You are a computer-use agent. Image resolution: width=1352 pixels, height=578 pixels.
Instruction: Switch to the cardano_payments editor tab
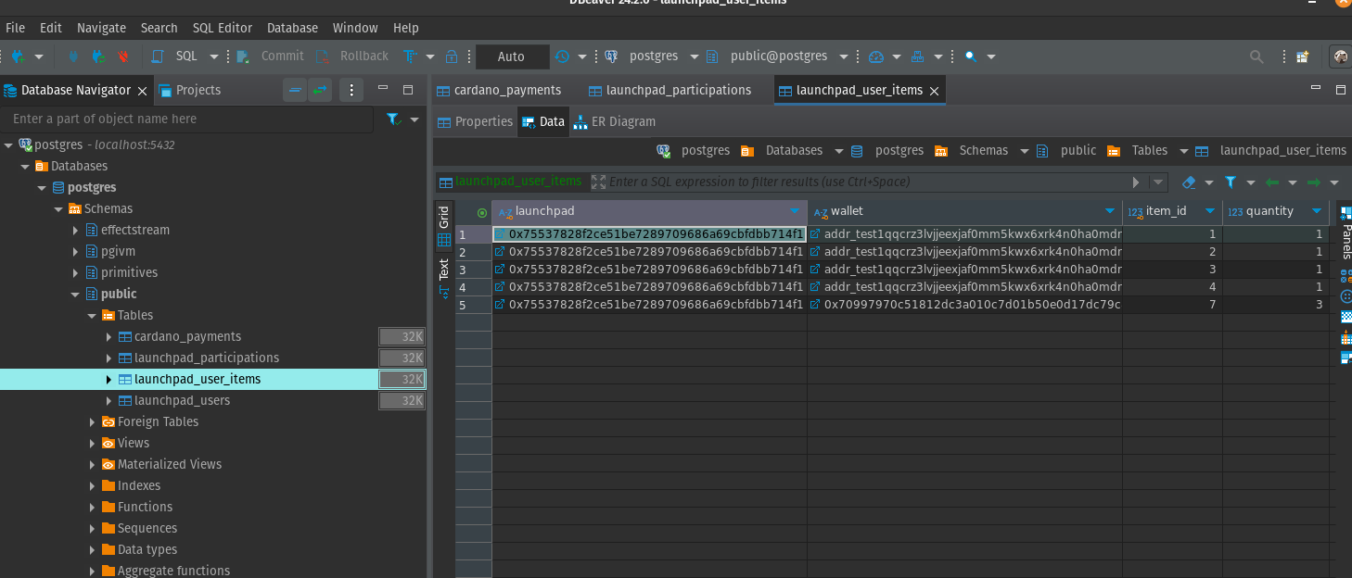pyautogui.click(x=499, y=90)
